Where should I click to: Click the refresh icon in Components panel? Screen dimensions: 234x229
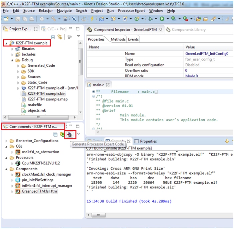click(62, 135)
